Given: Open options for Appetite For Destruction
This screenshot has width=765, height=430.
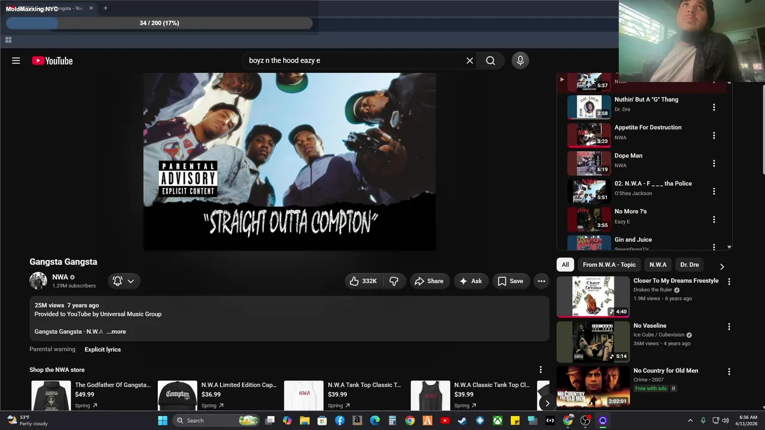Looking at the screenshot, I should coord(714,136).
